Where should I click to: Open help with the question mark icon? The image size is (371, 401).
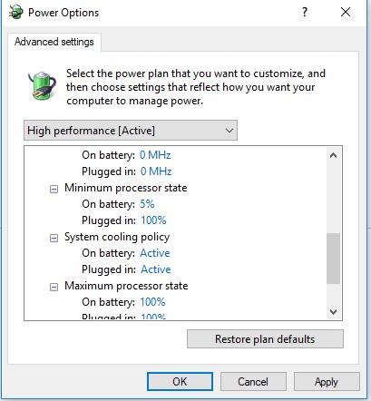pos(305,12)
